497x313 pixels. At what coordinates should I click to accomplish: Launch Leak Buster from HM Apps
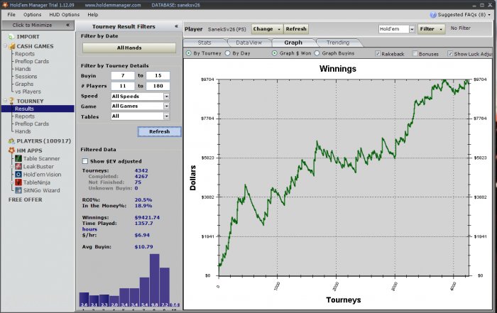(38, 165)
